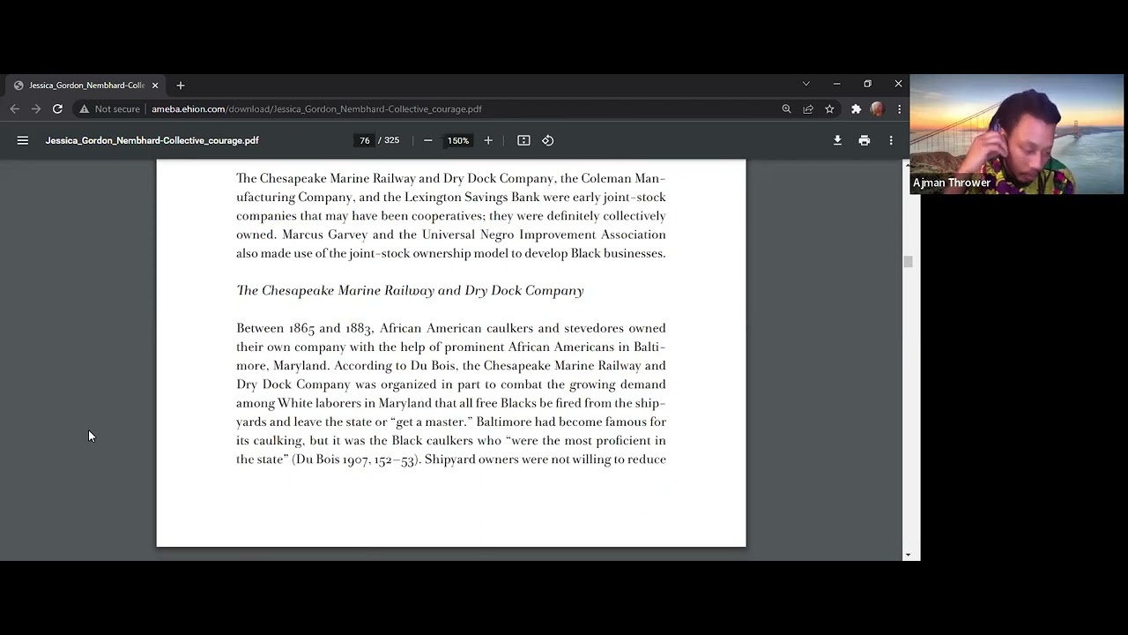Open the PDF viewer more actions menu
Image resolution: width=1128 pixels, height=635 pixels.
click(x=891, y=140)
